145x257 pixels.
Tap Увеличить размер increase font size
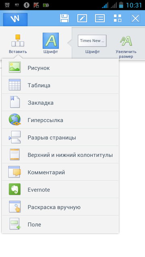click(126, 47)
